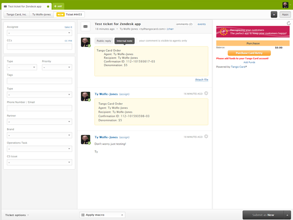293x220 pixels.
Task: Open gear options on 18 minutes ago comment
Action: [x=206, y=137]
